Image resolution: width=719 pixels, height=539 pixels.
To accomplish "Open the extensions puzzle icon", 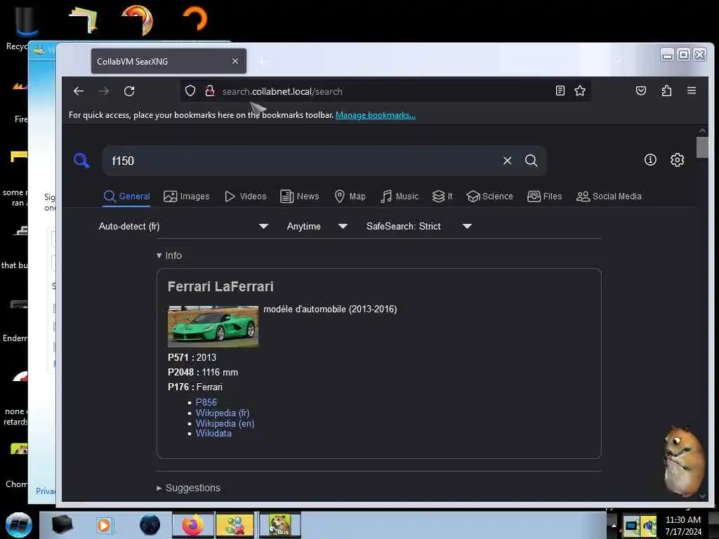I will (x=666, y=91).
